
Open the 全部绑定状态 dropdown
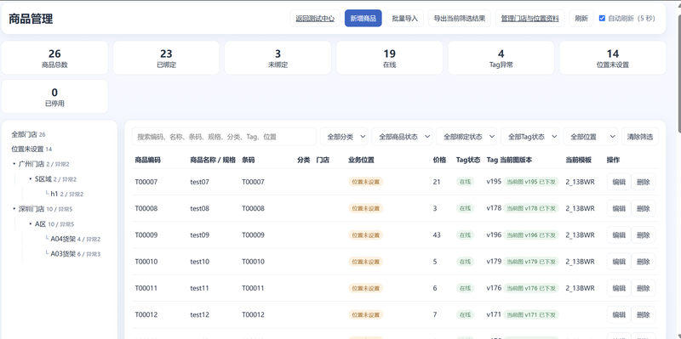(x=466, y=137)
